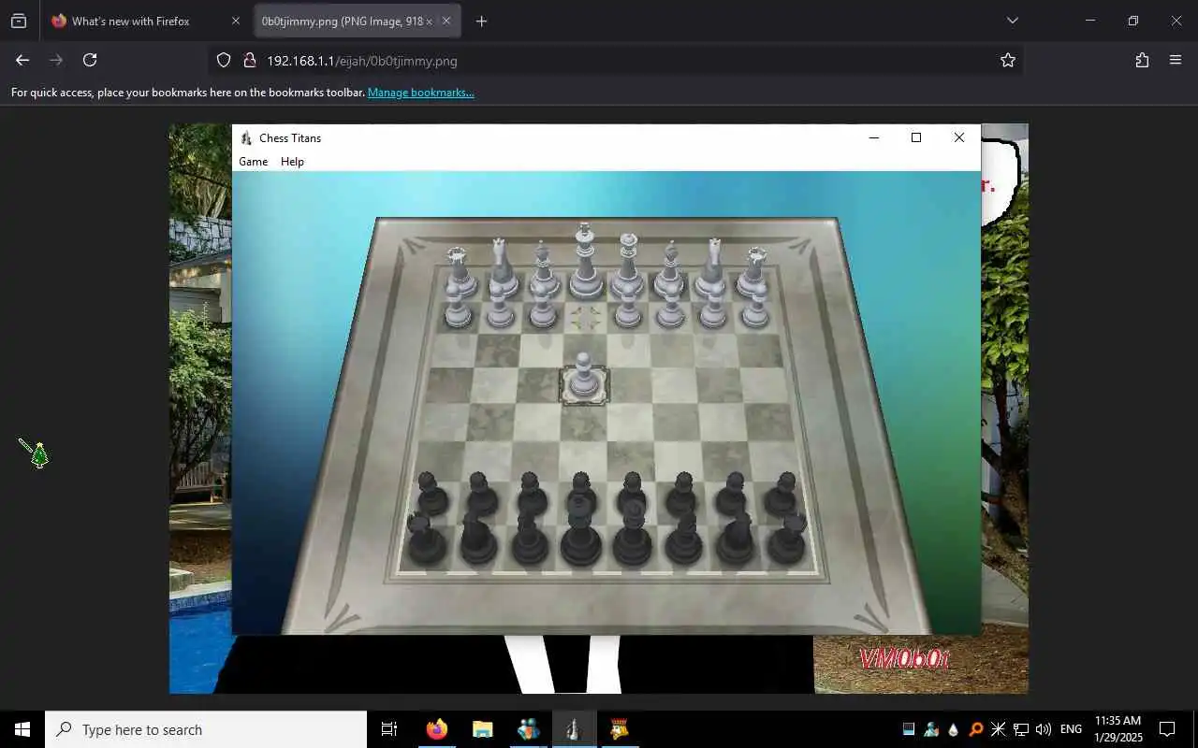Open the Help menu in Chess Titans
The height and width of the screenshot is (748, 1198).
[292, 162]
